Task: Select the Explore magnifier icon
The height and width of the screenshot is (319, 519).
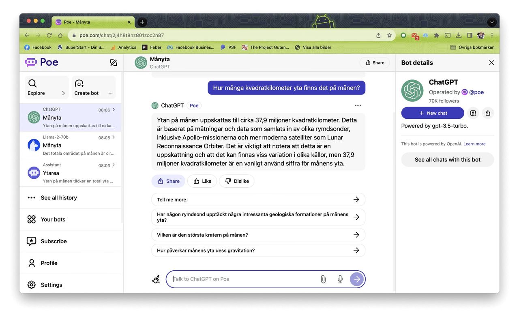Action: point(32,83)
